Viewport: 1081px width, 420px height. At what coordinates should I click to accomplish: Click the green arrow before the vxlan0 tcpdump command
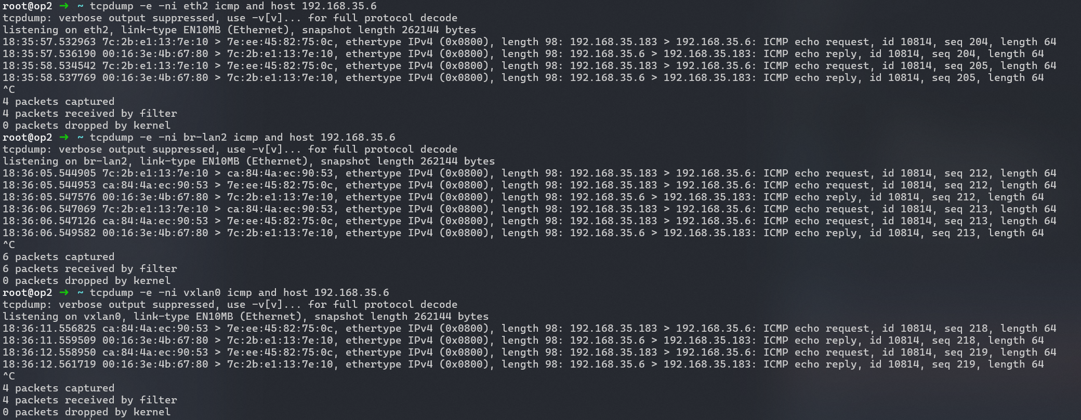(x=64, y=293)
